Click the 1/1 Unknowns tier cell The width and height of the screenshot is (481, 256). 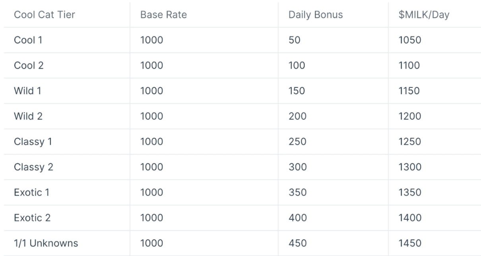46,243
